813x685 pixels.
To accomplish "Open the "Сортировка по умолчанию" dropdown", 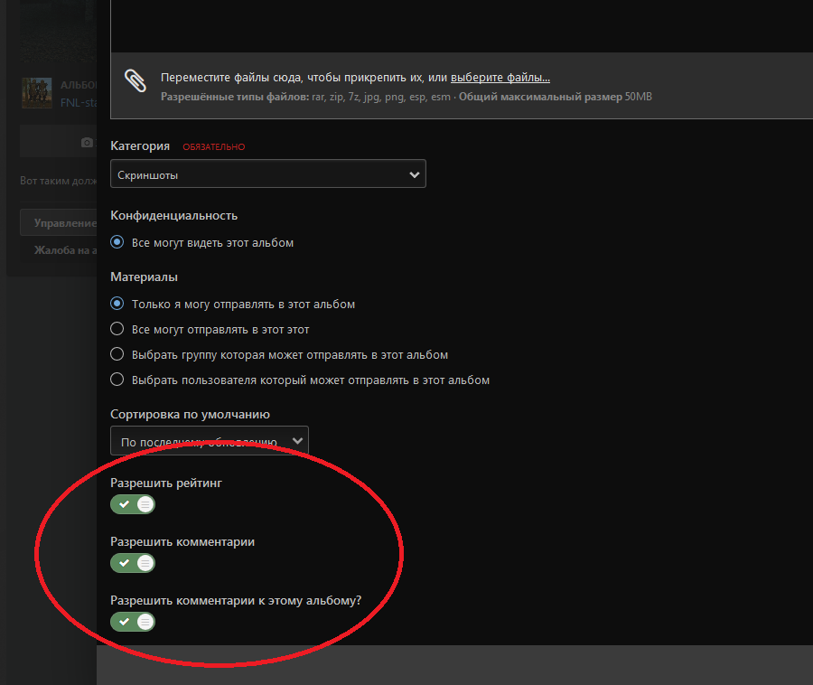I will [x=209, y=441].
